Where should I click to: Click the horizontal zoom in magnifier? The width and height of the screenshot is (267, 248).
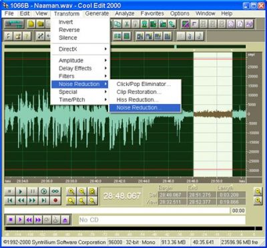(71, 191)
